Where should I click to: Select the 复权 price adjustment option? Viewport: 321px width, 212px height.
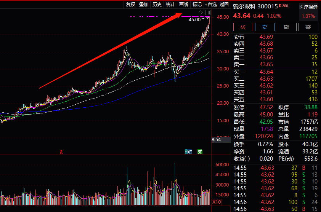[131, 5]
